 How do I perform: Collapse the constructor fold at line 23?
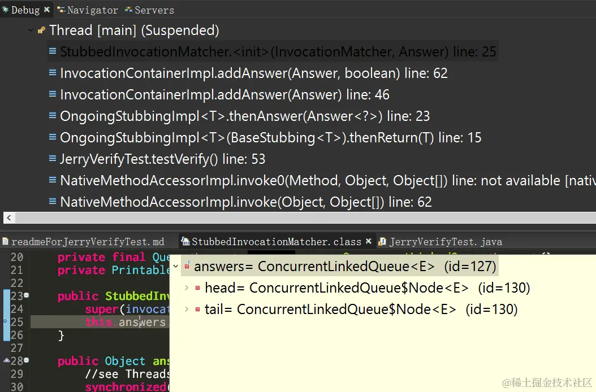click(27, 295)
